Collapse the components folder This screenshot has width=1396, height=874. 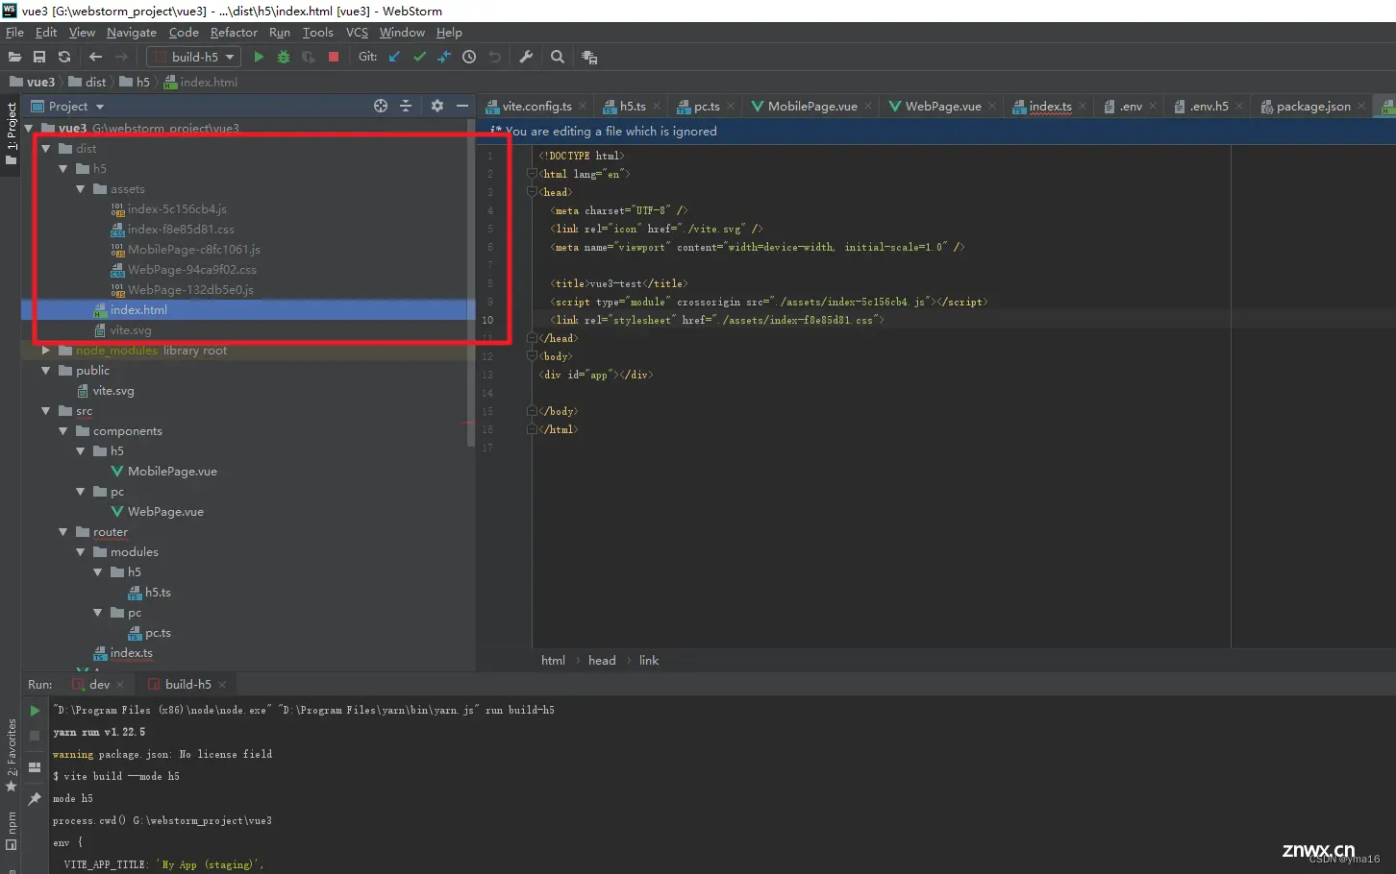63,431
